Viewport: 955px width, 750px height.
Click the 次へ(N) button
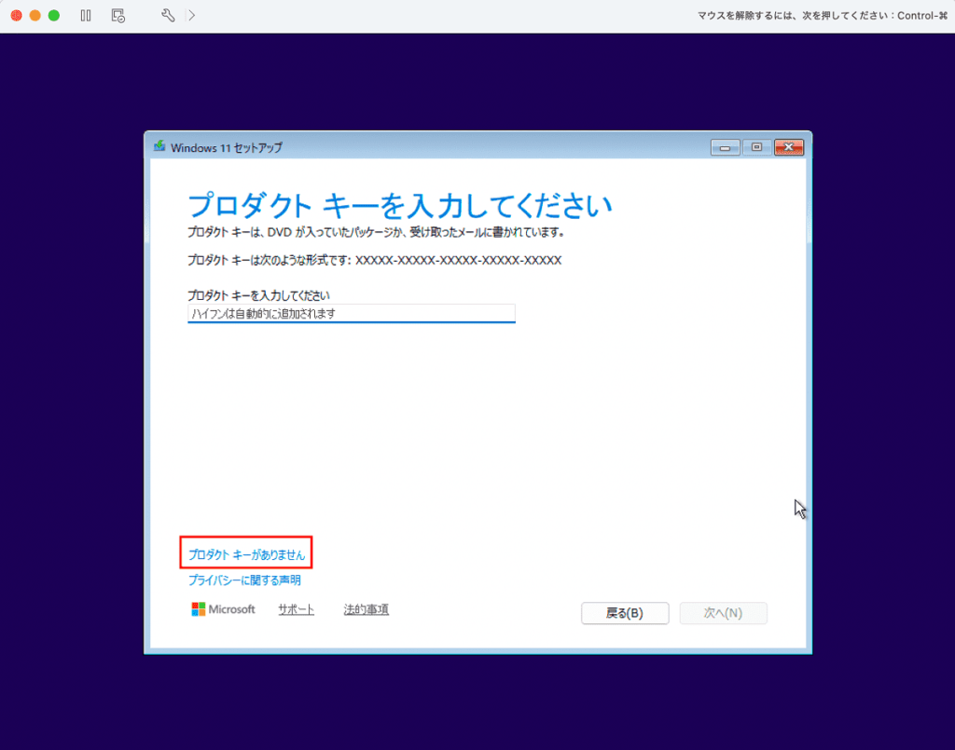point(723,613)
